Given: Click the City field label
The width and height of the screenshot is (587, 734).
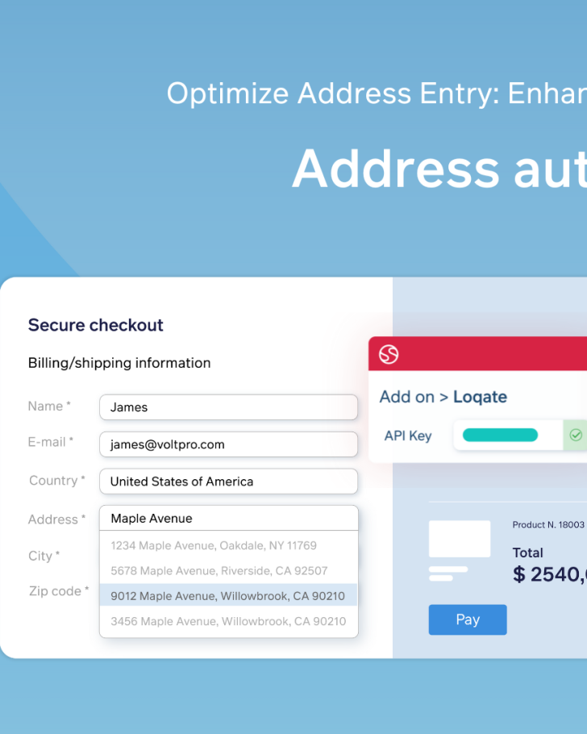Looking at the screenshot, I should [44, 556].
